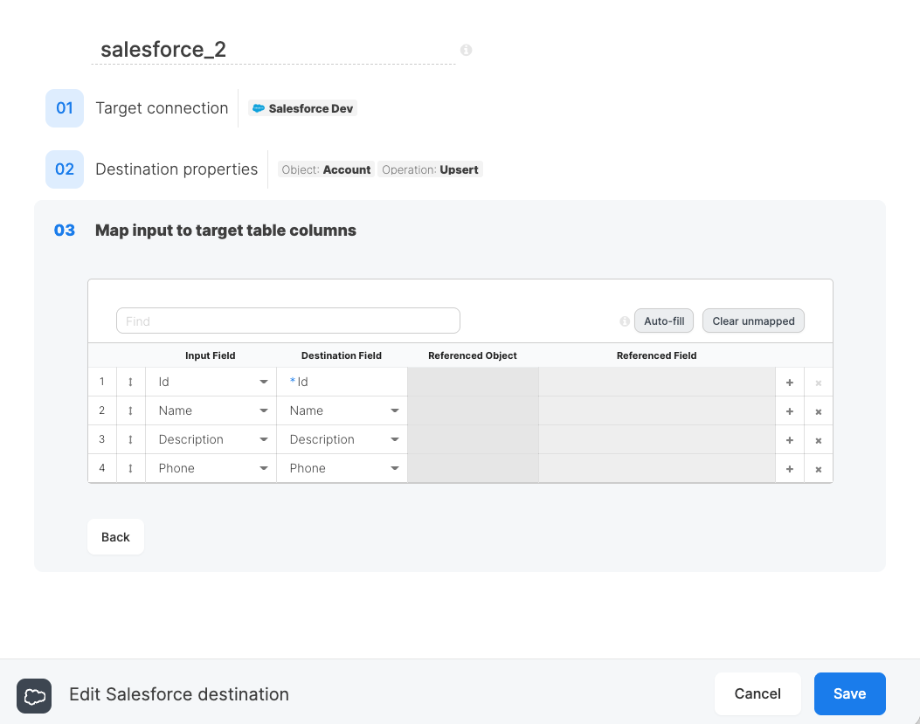Image resolution: width=920 pixels, height=724 pixels.
Task: Click the plus icon on the Id row
Action: 789,382
